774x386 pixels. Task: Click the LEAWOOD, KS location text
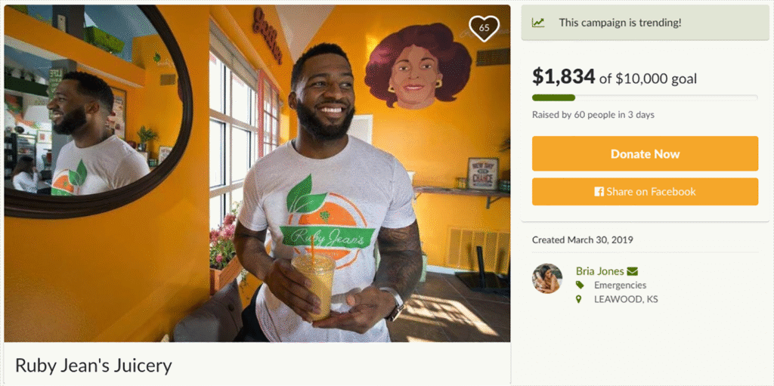tap(626, 300)
